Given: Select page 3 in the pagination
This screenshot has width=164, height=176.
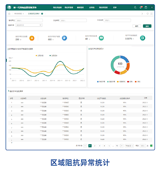Looking at the screenshot, I should 100,146.
